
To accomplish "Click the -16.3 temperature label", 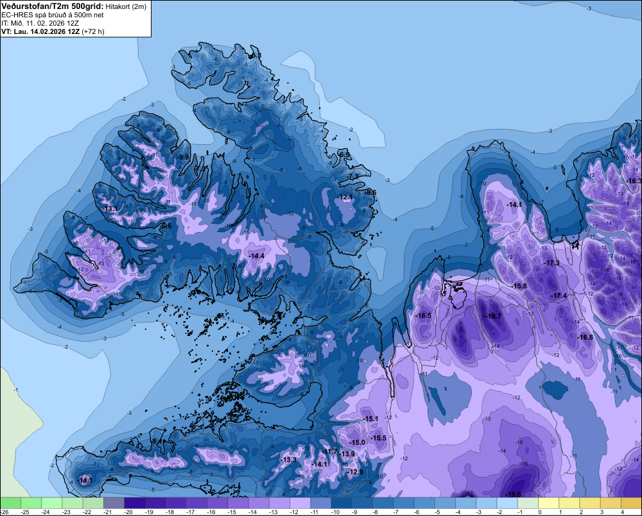I will pyautogui.click(x=634, y=181).
